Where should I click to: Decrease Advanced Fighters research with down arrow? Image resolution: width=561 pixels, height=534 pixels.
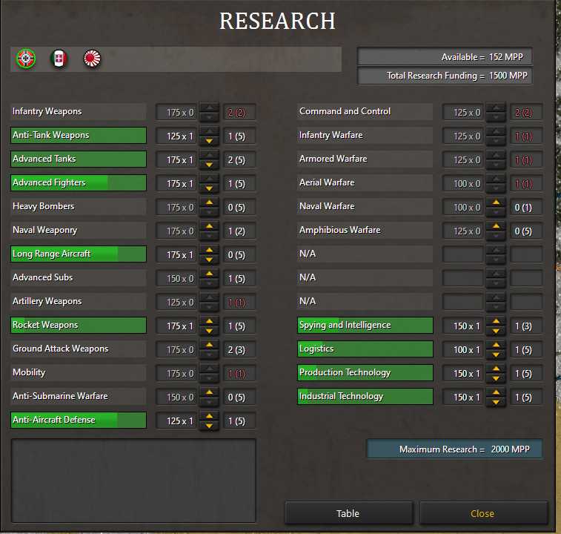click(209, 188)
